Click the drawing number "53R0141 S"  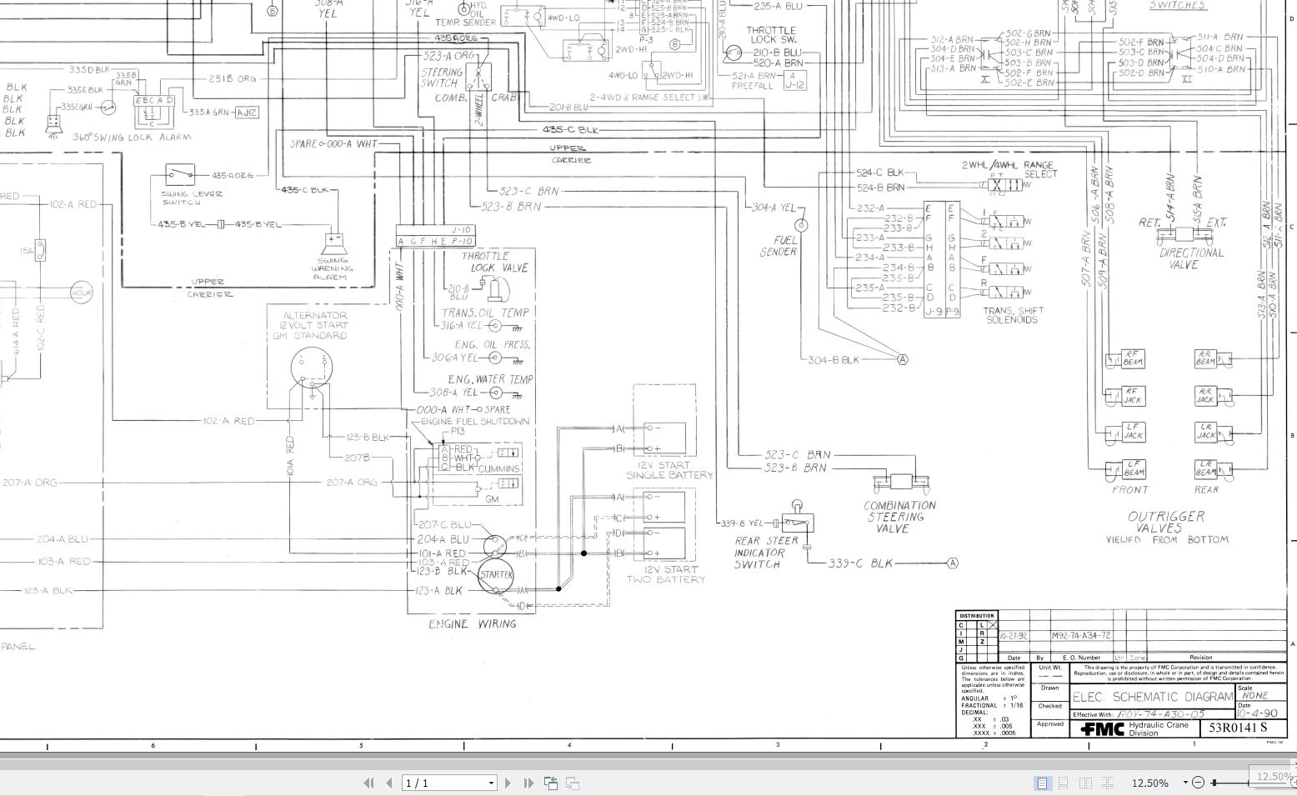[1238, 728]
